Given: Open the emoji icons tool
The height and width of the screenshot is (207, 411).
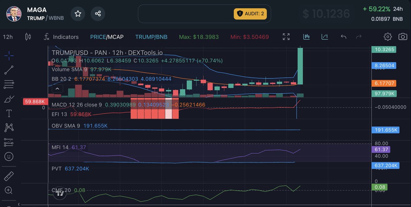Looking at the screenshot, I should tap(9, 157).
